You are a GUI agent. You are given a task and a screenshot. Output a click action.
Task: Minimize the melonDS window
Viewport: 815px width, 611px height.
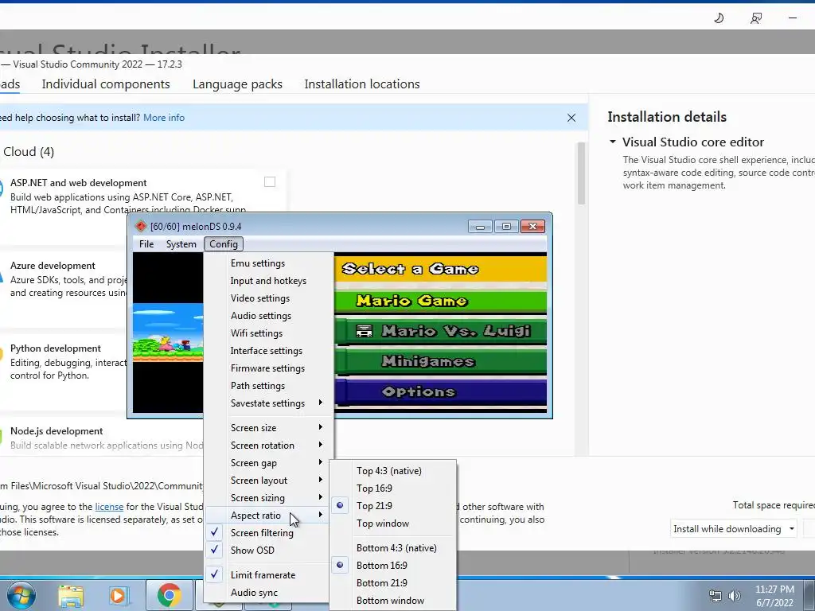click(x=480, y=226)
